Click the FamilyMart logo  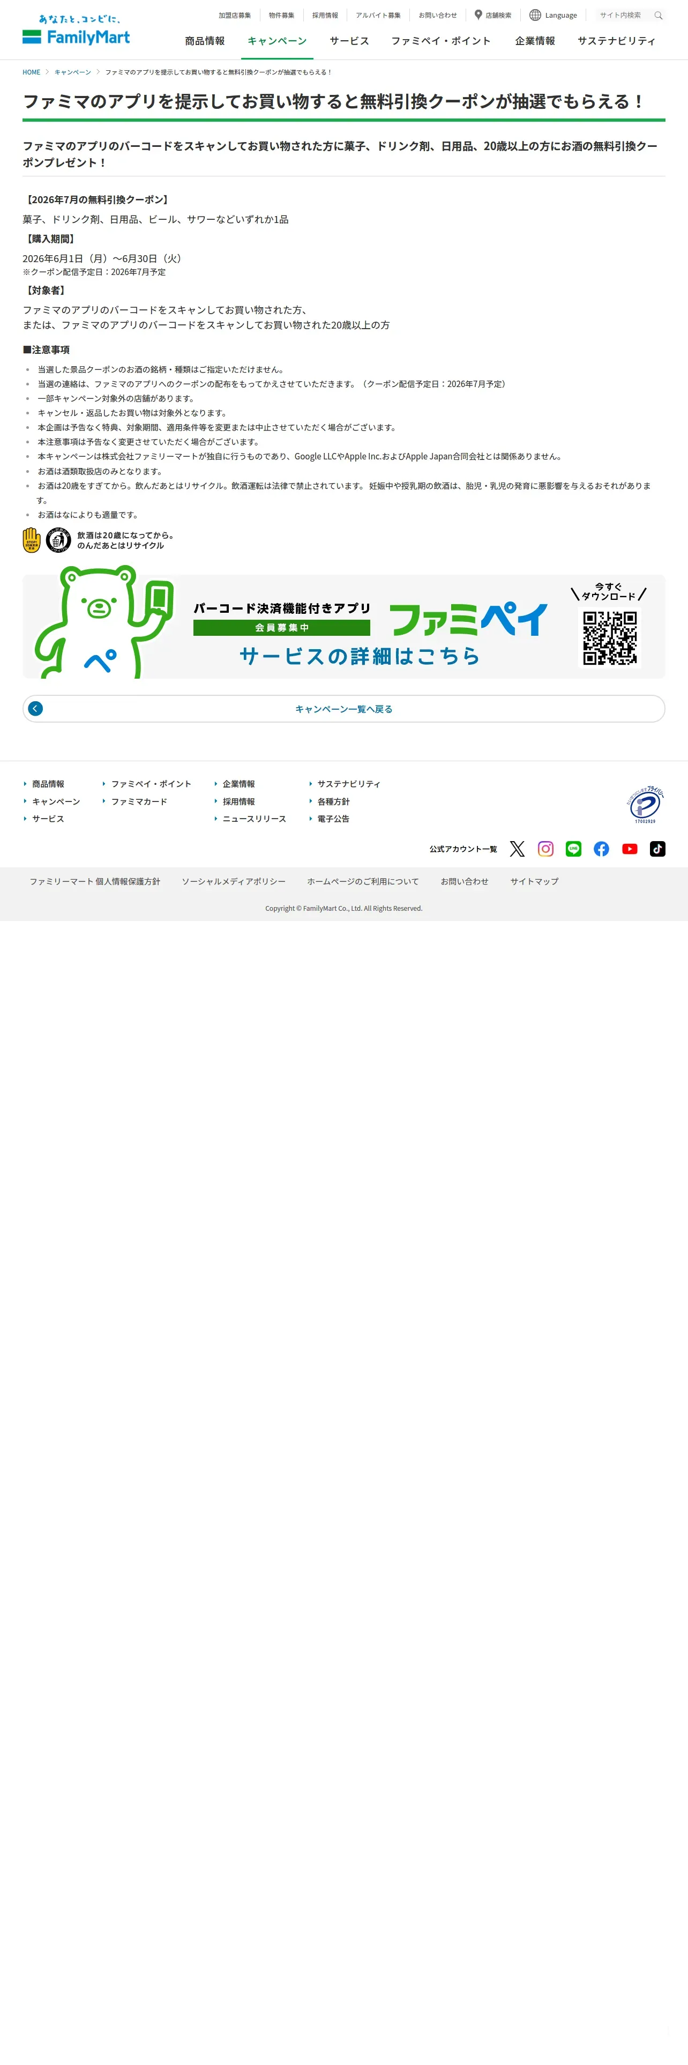pyautogui.click(x=76, y=29)
